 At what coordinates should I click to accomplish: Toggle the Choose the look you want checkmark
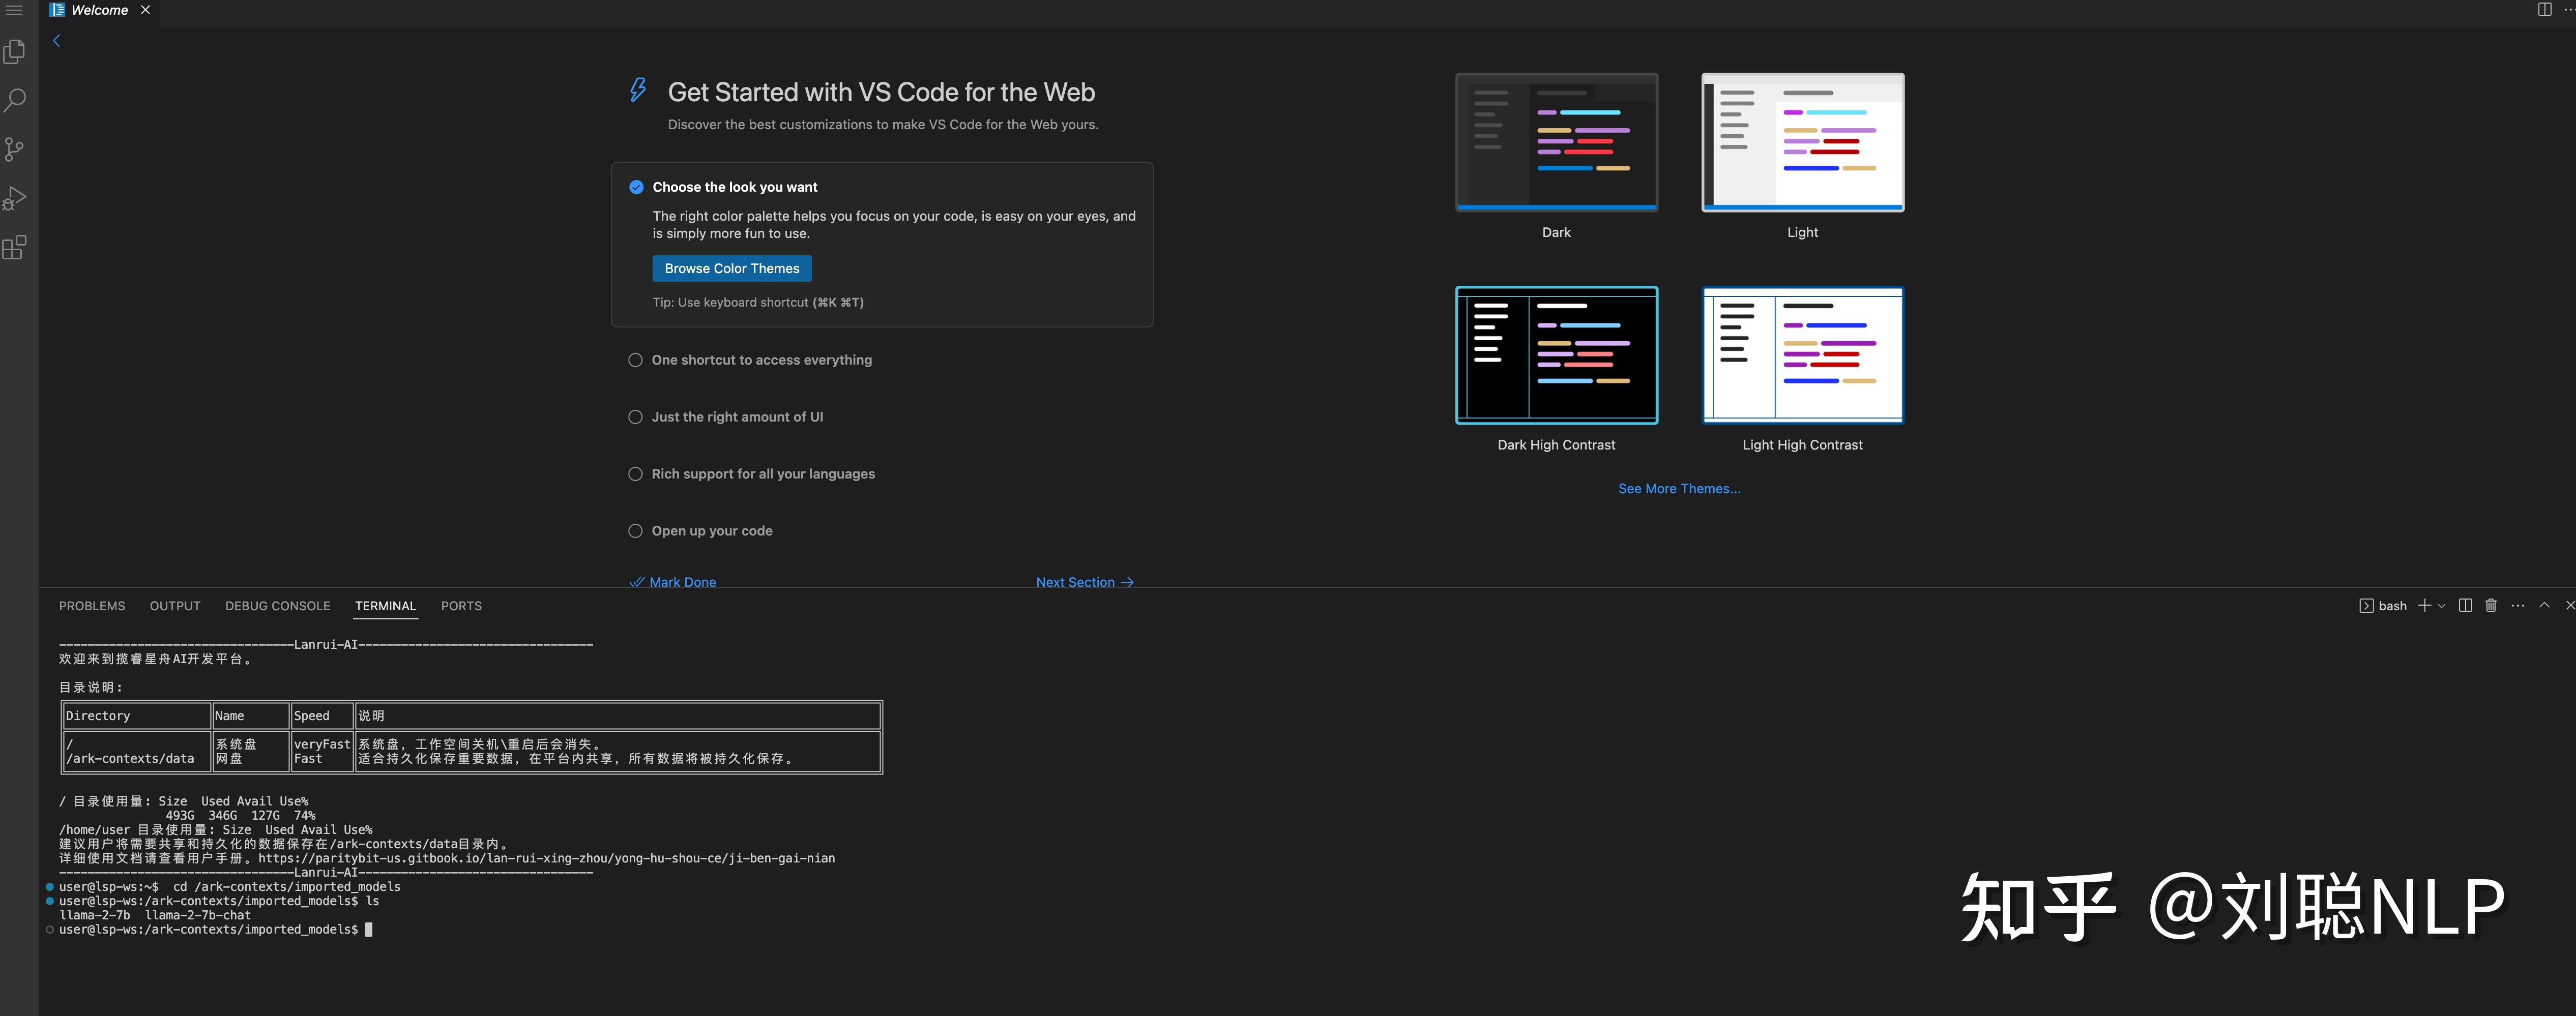click(636, 187)
